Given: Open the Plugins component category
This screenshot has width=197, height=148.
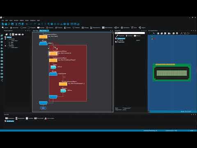Looking at the screenshot, I should 142,28.
